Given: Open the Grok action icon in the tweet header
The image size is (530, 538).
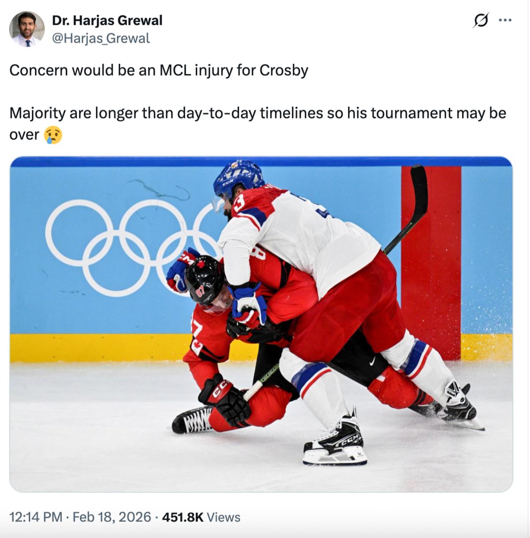Looking at the screenshot, I should click(x=481, y=20).
